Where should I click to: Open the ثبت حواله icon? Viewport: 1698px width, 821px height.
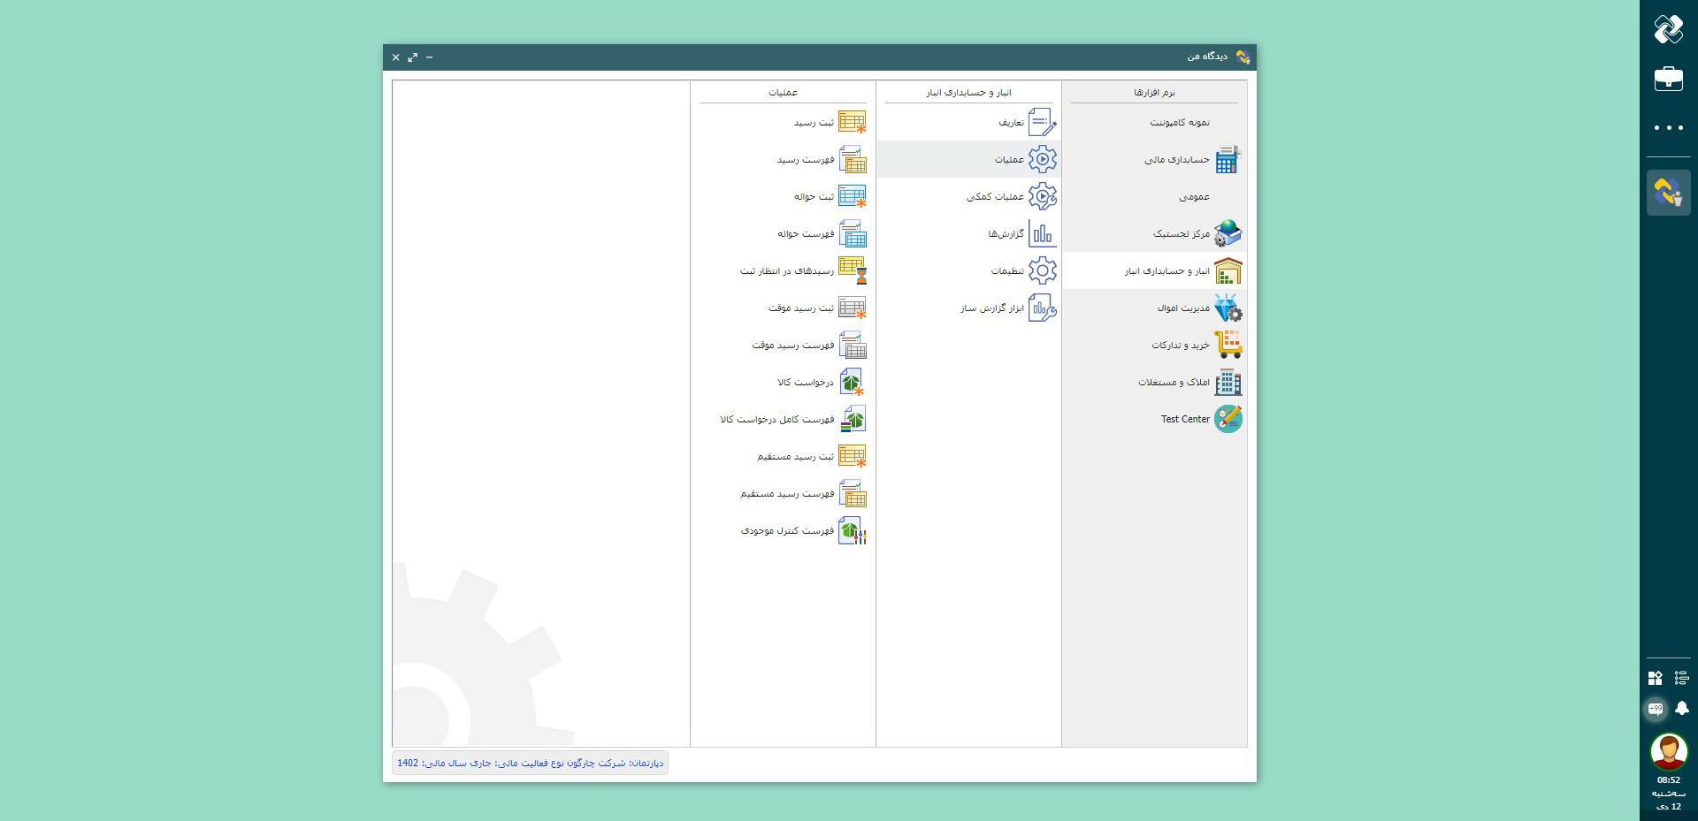(x=852, y=197)
